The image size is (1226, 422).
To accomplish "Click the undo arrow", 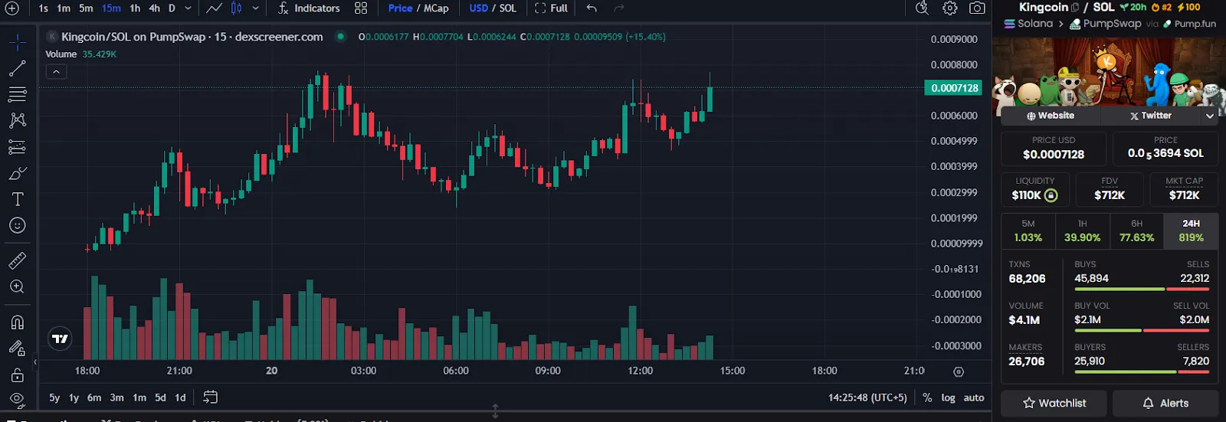I will 592,8.
